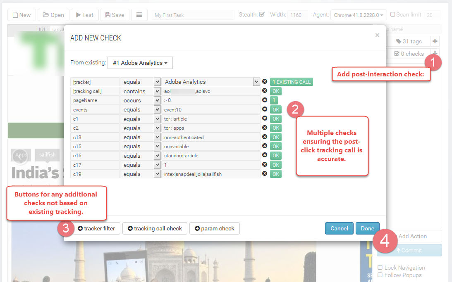
Task: Remove the c16 check row
Action: pyautogui.click(x=264, y=155)
